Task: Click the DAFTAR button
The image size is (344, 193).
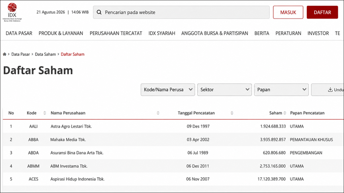Action: (x=322, y=12)
